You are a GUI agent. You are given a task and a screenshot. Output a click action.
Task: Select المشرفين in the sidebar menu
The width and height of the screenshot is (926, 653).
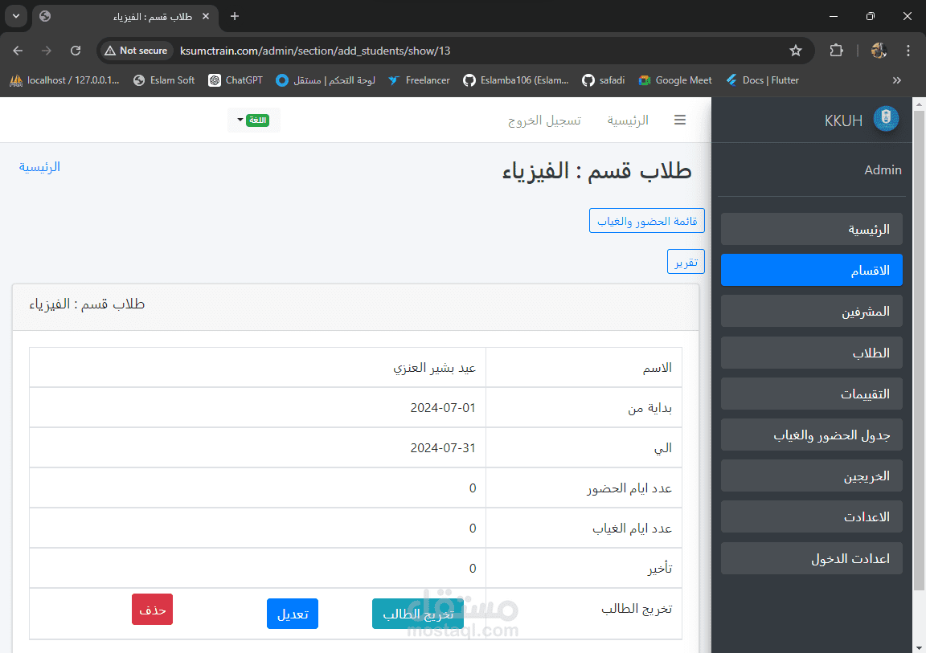click(811, 311)
